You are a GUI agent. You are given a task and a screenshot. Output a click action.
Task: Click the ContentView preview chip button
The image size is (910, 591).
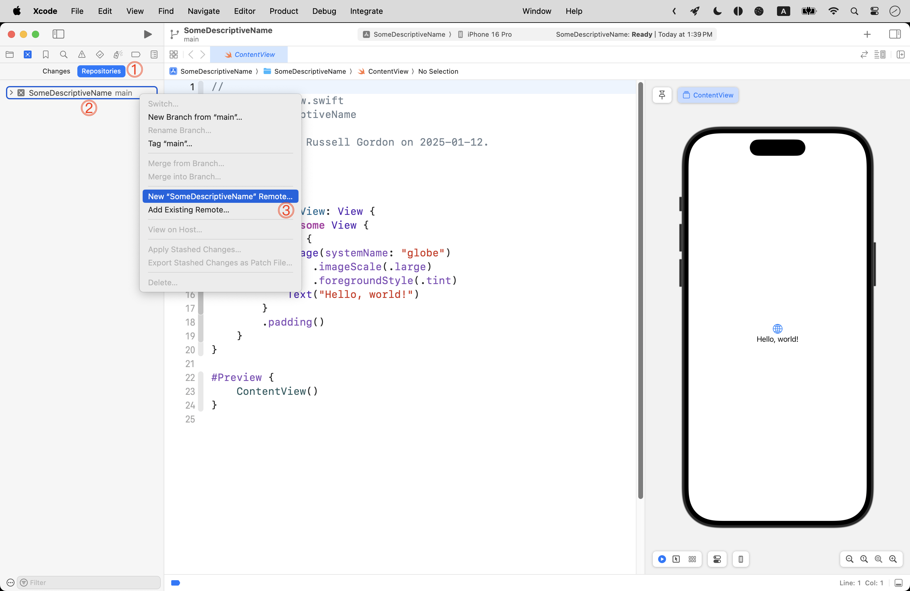click(x=708, y=95)
